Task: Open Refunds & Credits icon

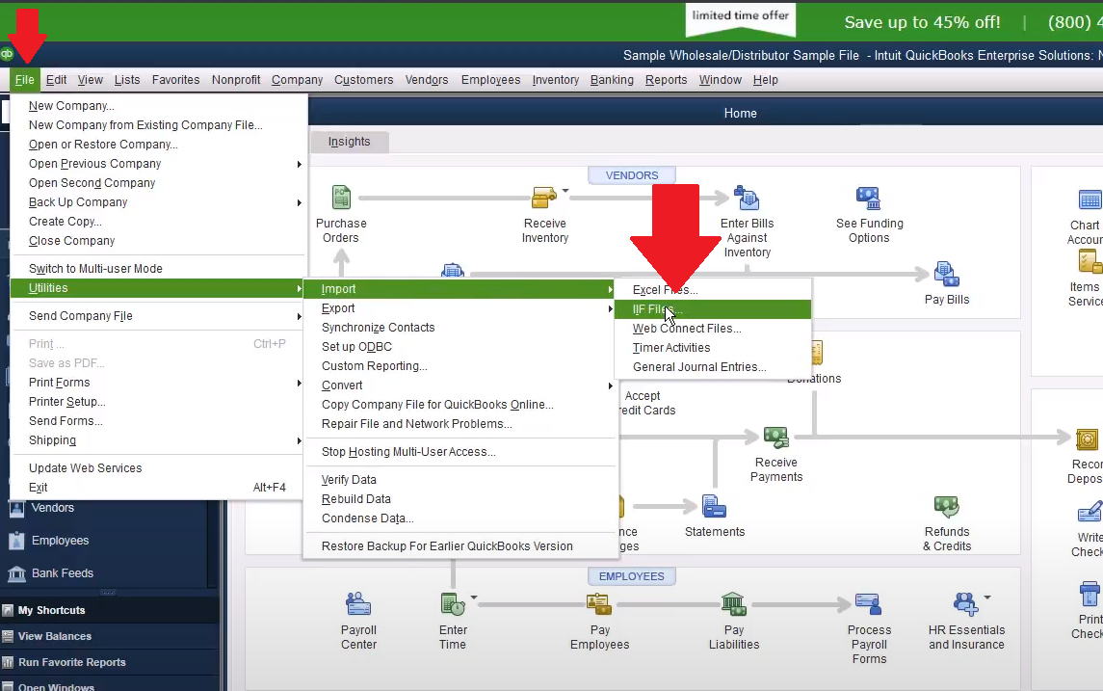Action: (947, 507)
